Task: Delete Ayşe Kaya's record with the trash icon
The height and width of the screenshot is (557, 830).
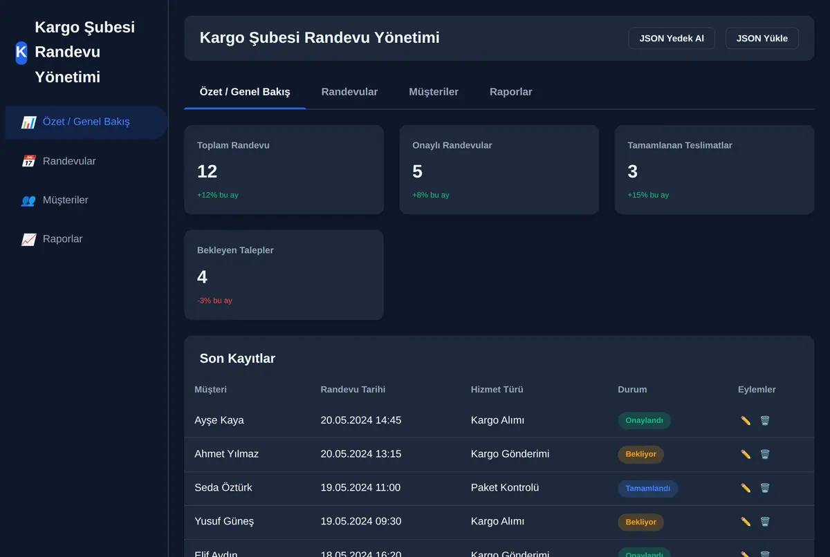Action: tap(765, 420)
